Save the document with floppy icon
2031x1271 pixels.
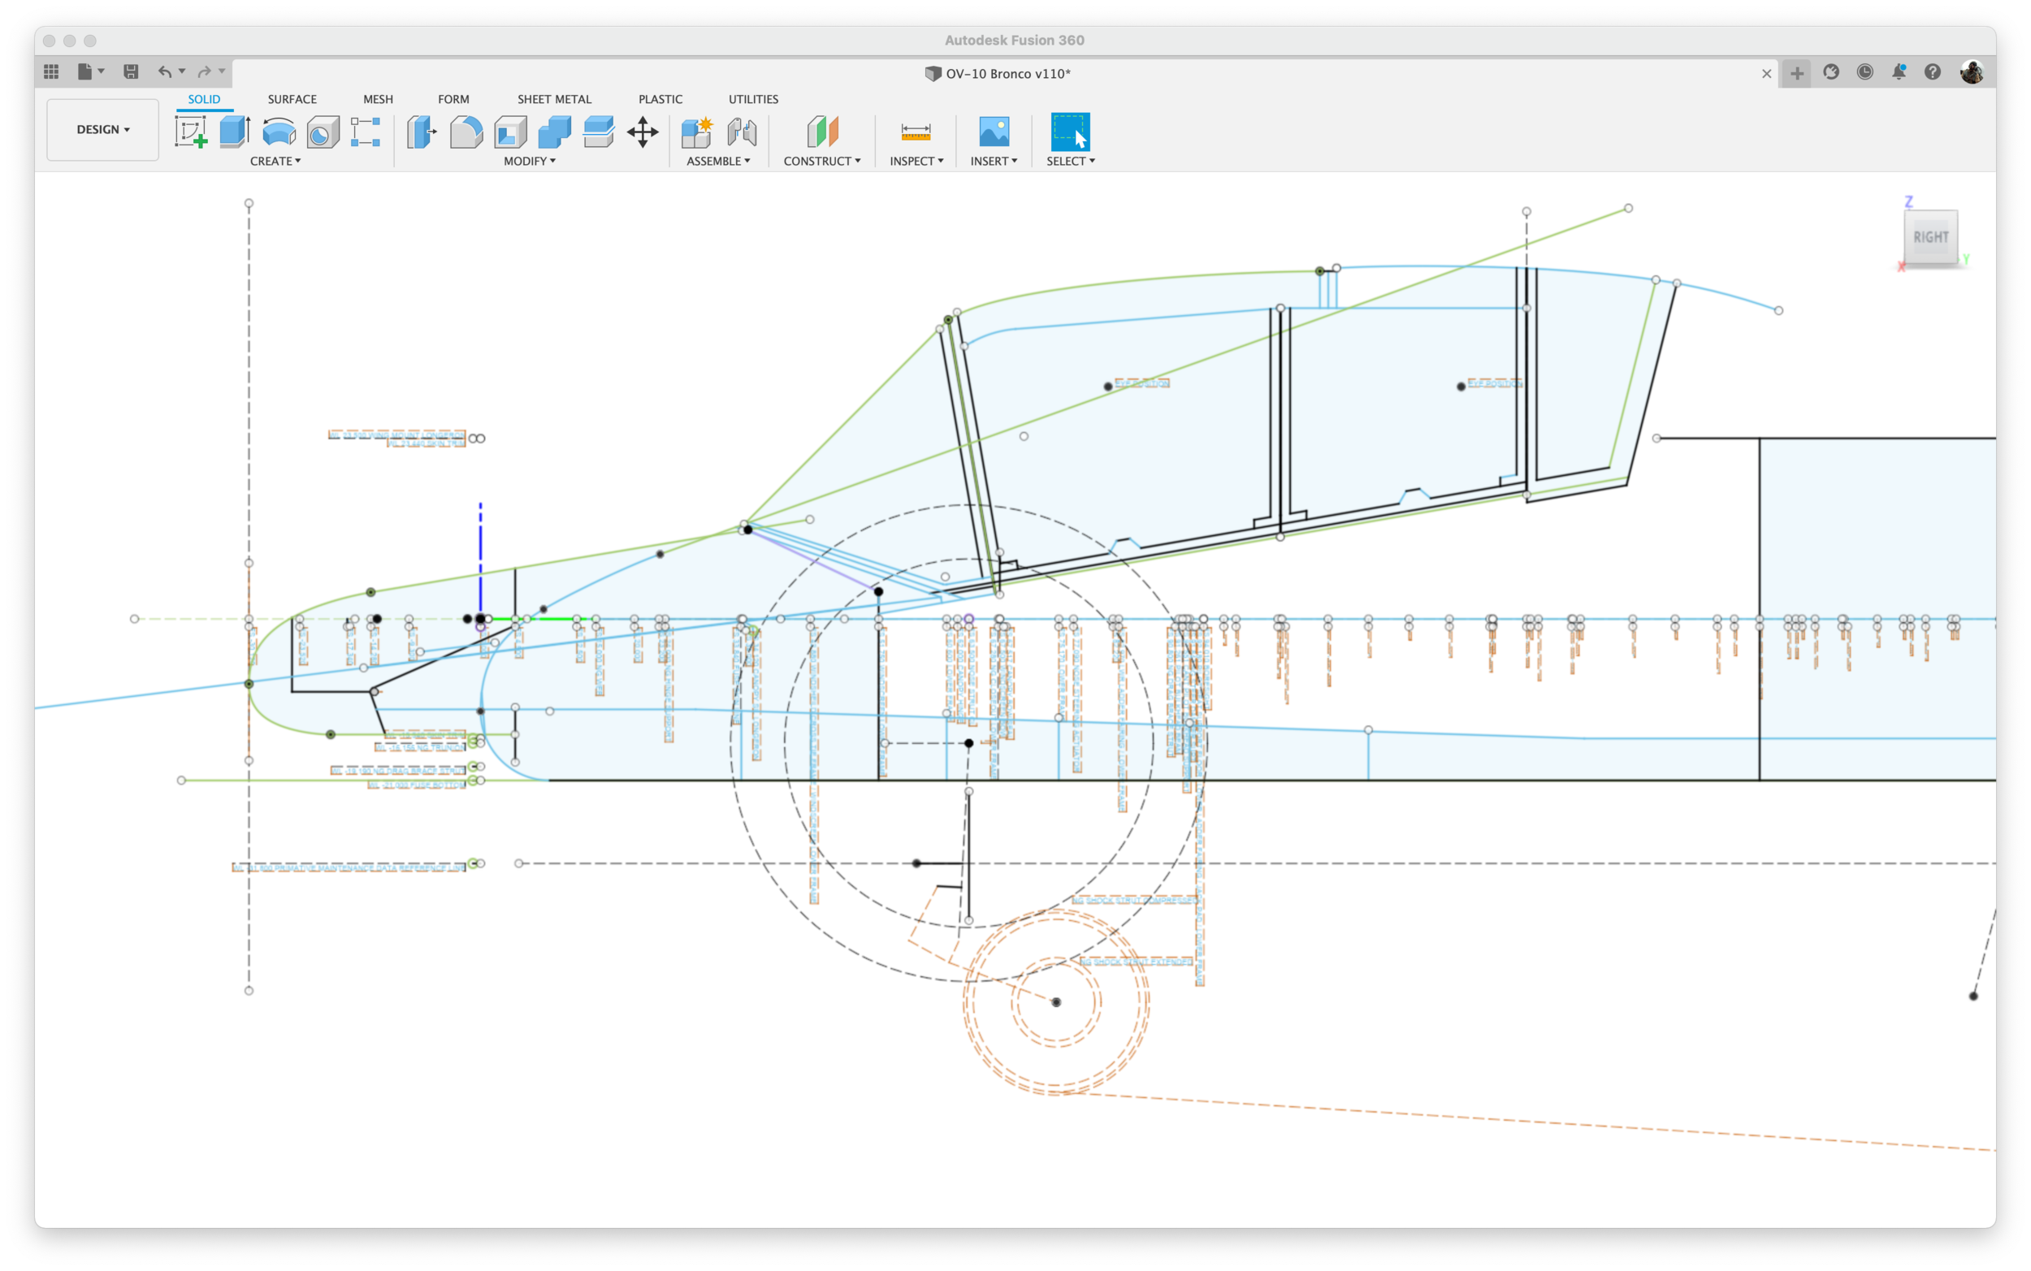[x=131, y=72]
